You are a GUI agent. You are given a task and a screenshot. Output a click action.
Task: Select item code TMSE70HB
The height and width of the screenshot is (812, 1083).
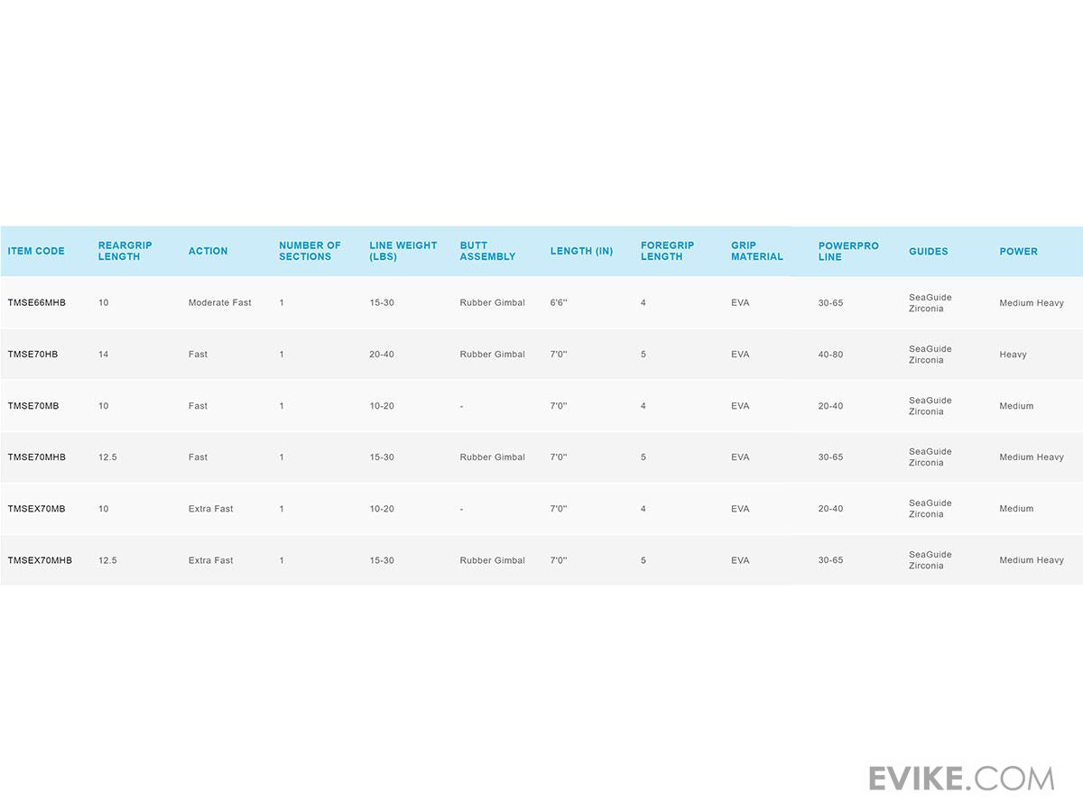click(x=32, y=355)
